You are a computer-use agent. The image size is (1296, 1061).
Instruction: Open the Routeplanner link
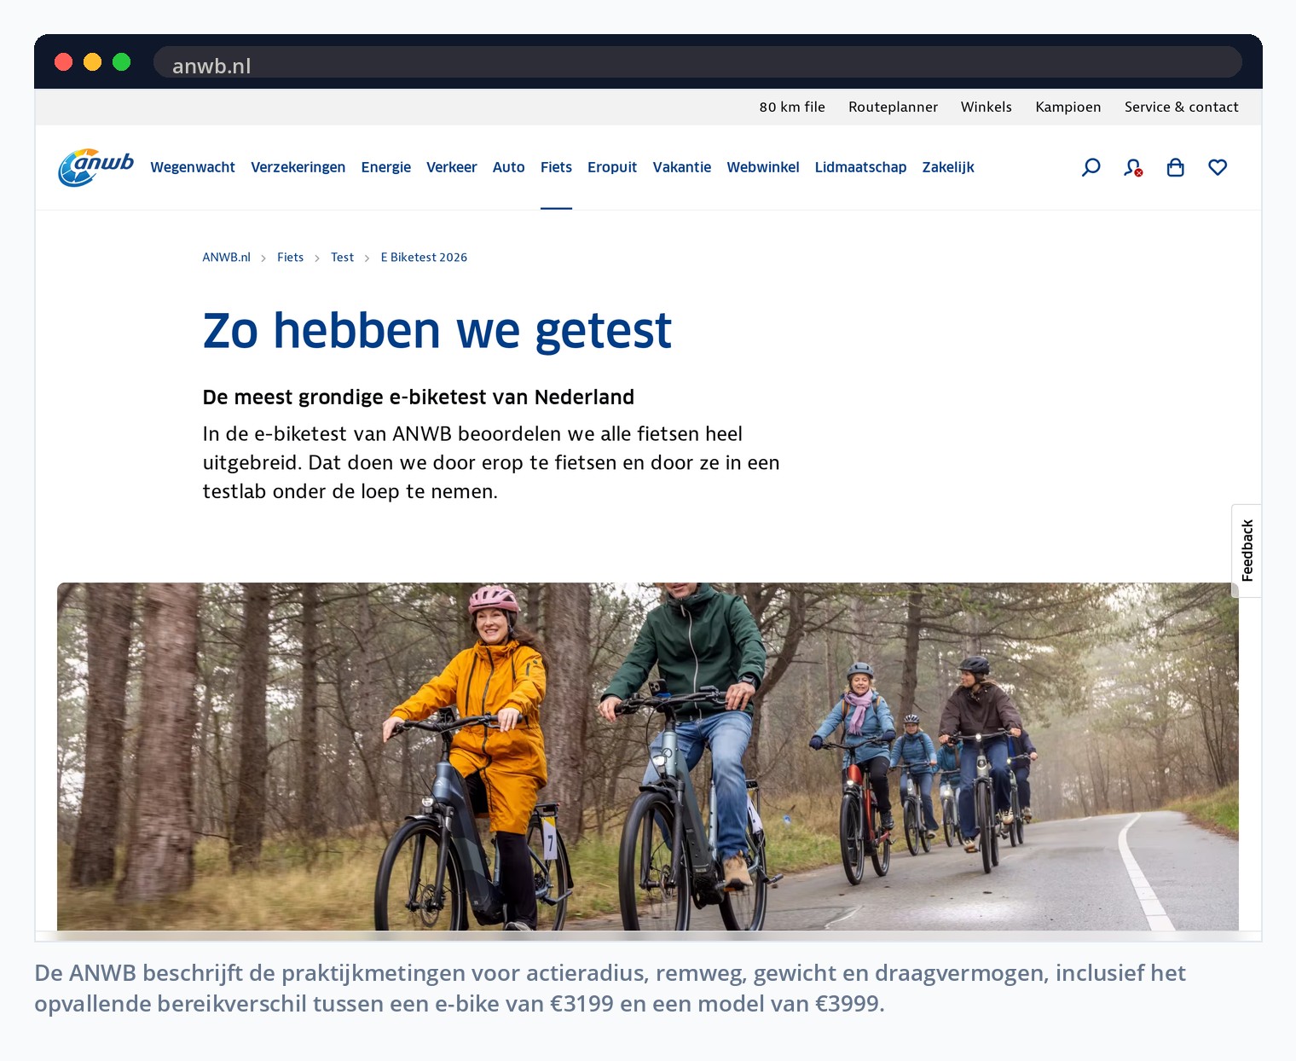(893, 107)
